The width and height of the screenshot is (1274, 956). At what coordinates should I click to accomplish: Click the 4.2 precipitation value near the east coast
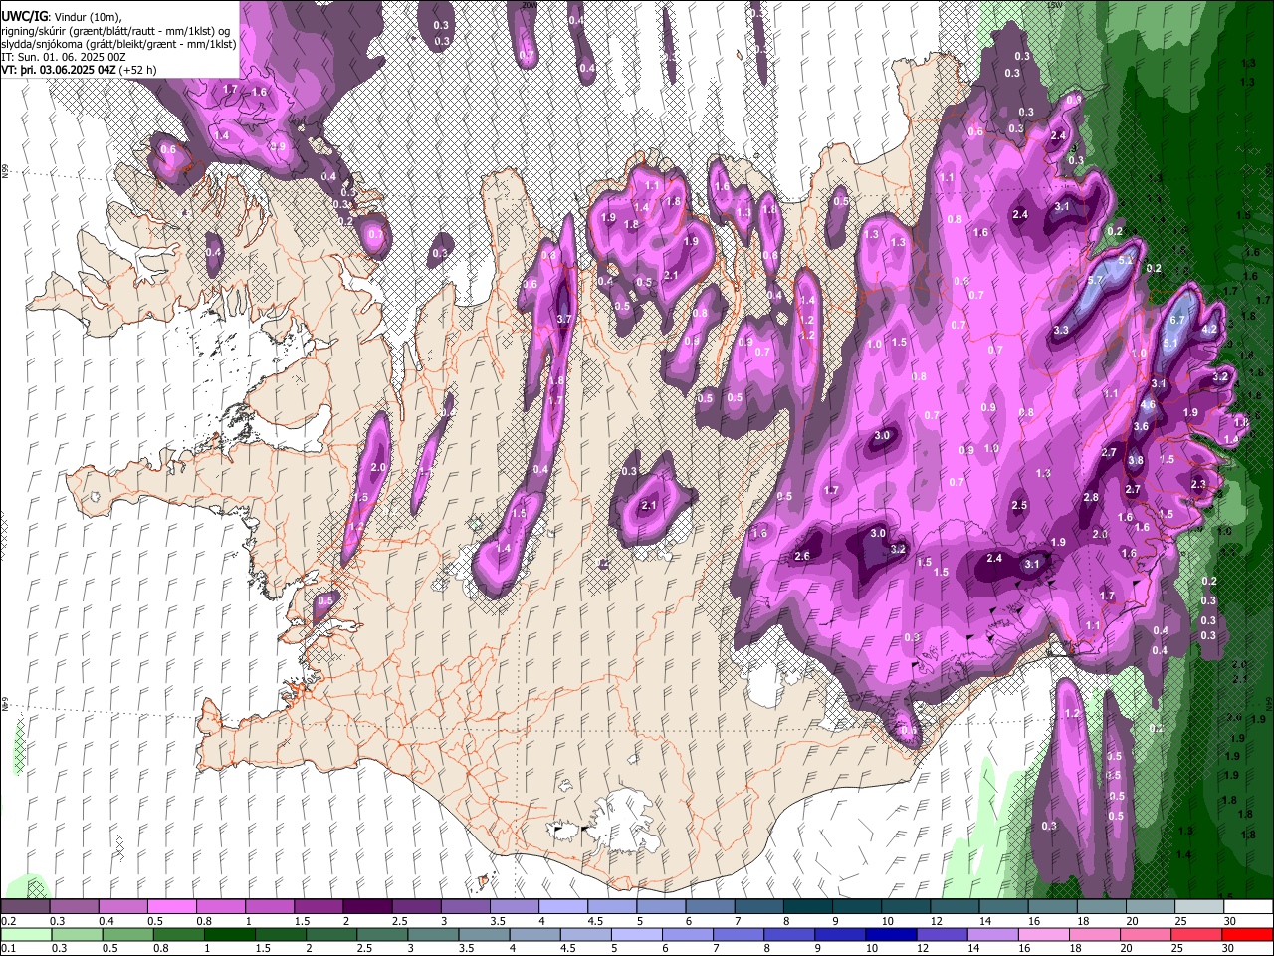[1210, 329]
